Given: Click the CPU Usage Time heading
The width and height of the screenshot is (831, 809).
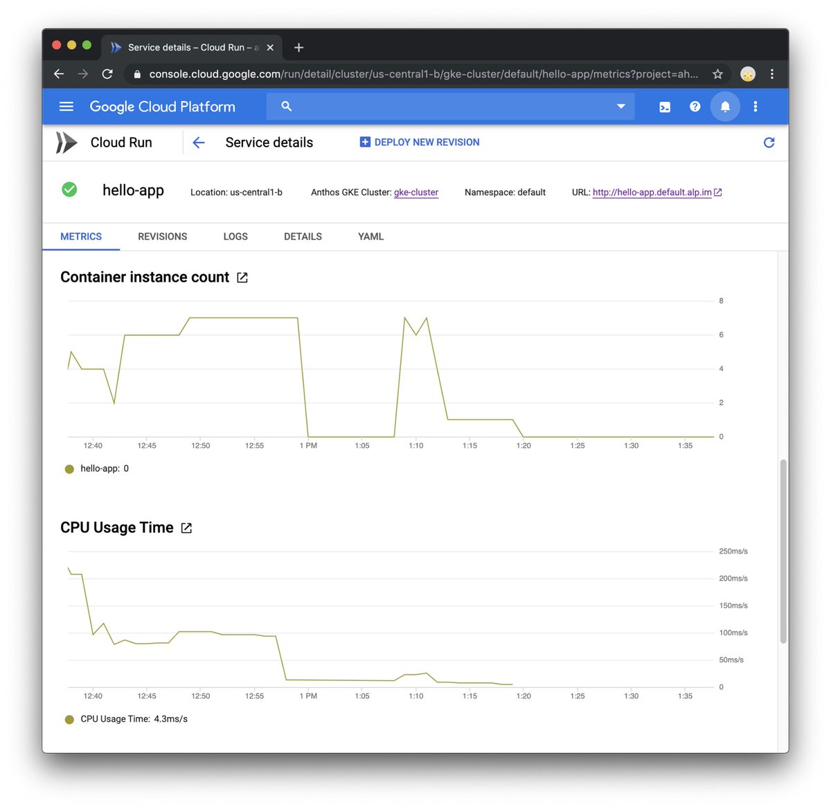Looking at the screenshot, I should pyautogui.click(x=117, y=528).
